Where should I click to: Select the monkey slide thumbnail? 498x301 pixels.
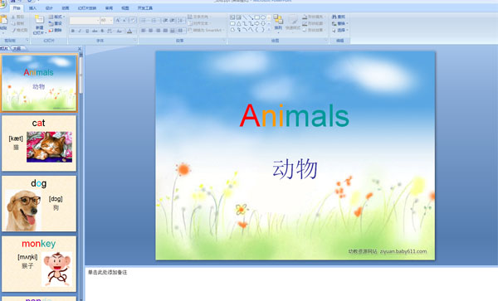[39, 264]
